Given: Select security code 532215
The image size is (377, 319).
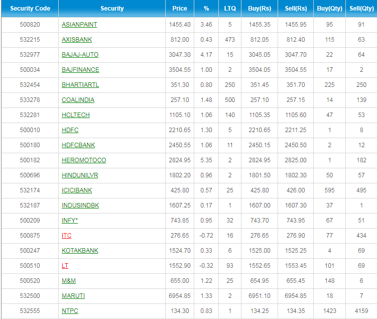Looking at the screenshot, I should pos(30,40).
